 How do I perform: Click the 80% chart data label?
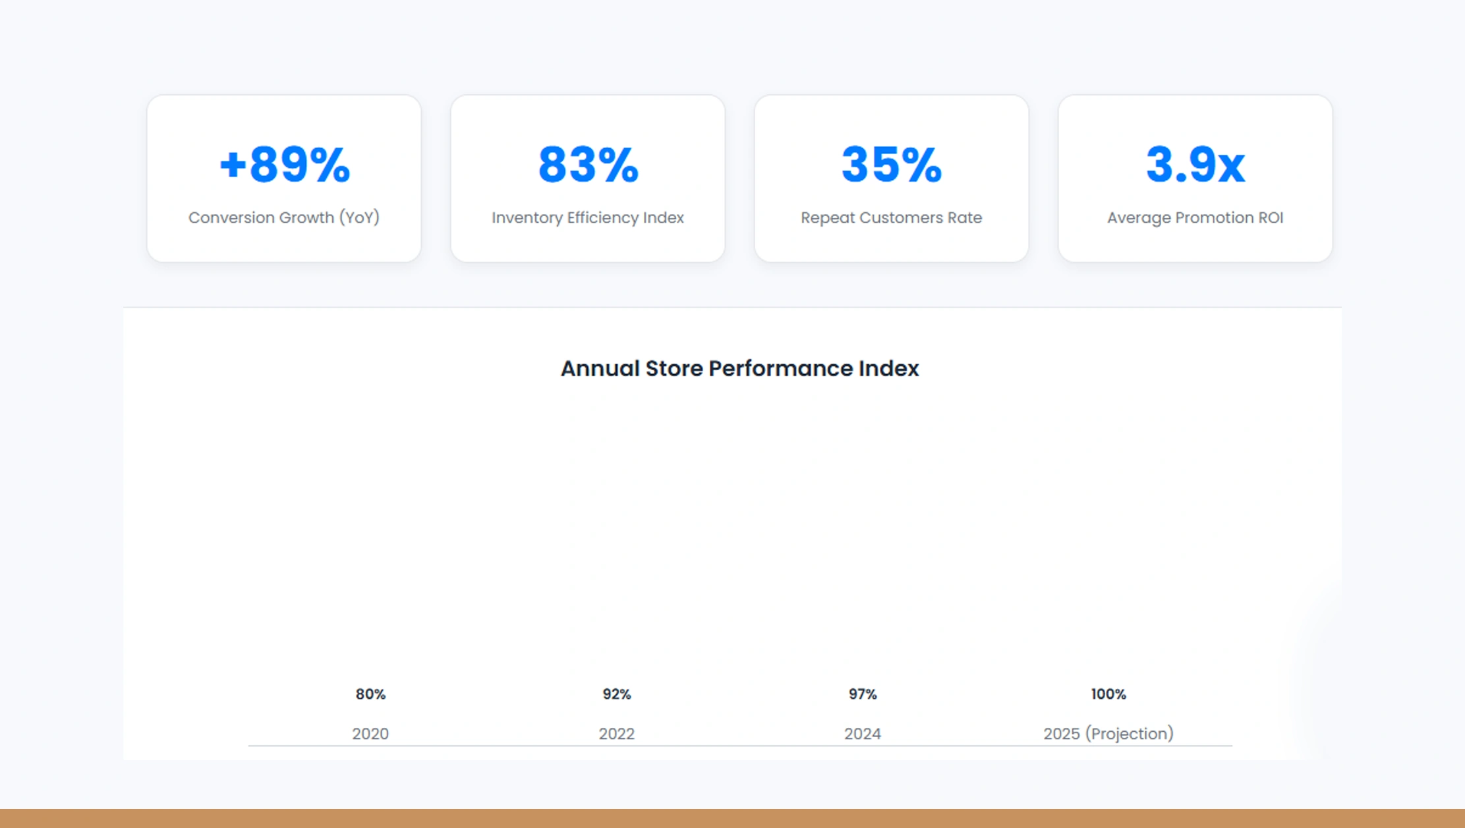coord(370,694)
